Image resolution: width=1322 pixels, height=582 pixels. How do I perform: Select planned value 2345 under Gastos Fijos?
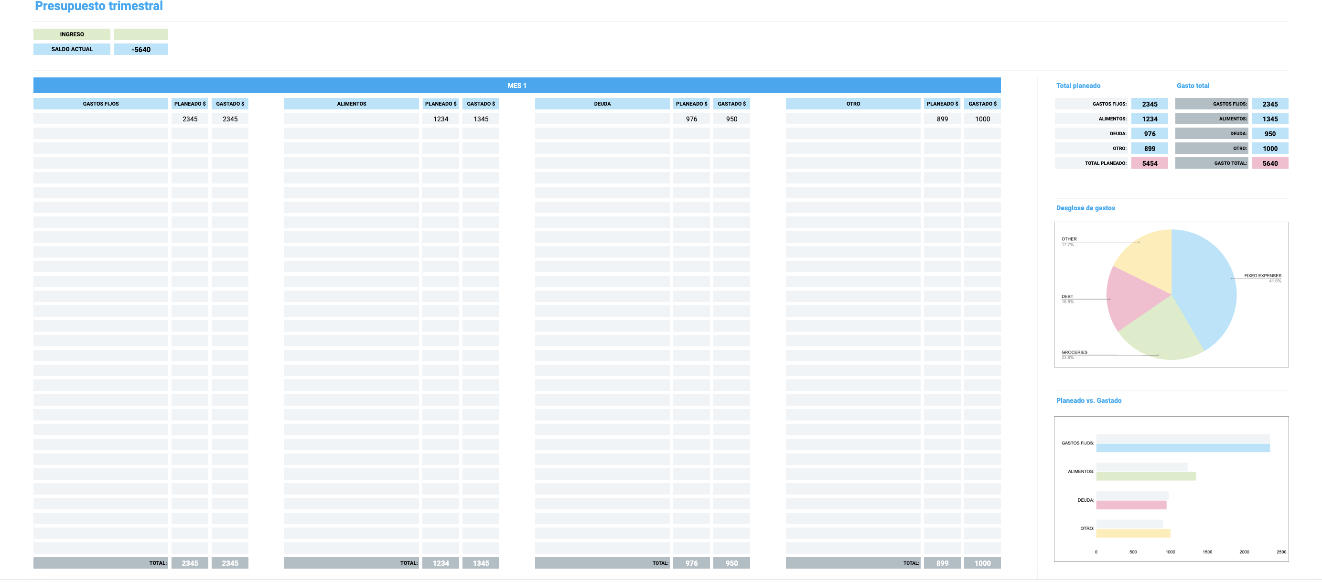[190, 119]
